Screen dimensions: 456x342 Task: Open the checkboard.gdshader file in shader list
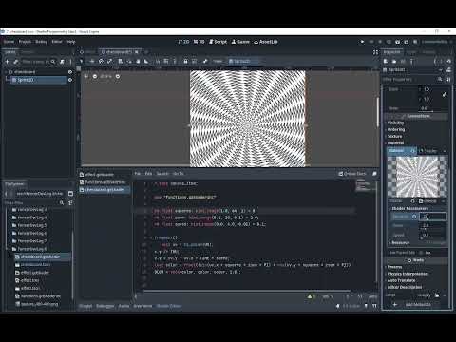104,190
